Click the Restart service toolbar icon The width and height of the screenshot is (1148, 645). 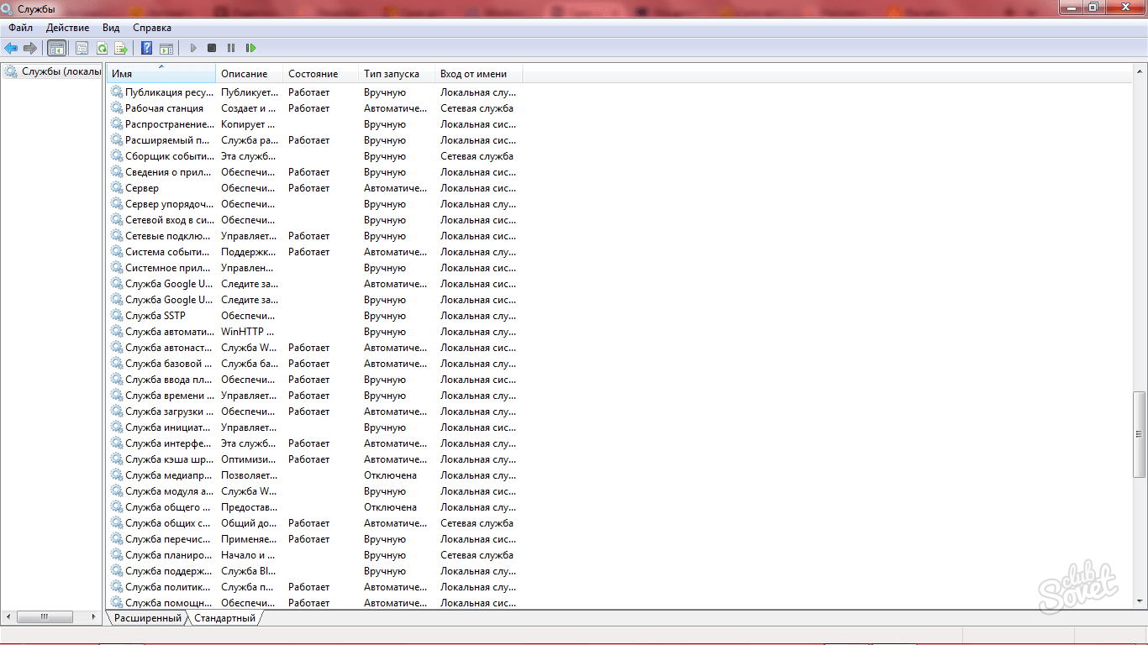coord(250,49)
